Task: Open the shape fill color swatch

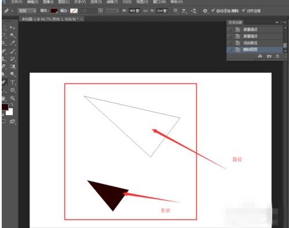Action: (x=54, y=11)
